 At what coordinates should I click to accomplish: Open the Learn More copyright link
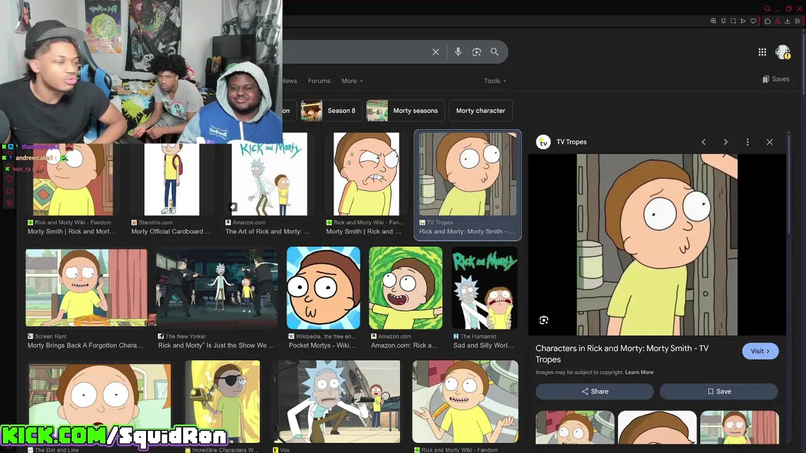[x=639, y=372]
